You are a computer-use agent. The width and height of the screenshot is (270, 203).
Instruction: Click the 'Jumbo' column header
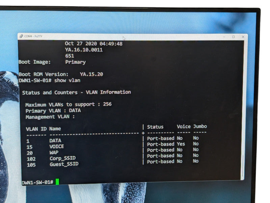coord(200,126)
